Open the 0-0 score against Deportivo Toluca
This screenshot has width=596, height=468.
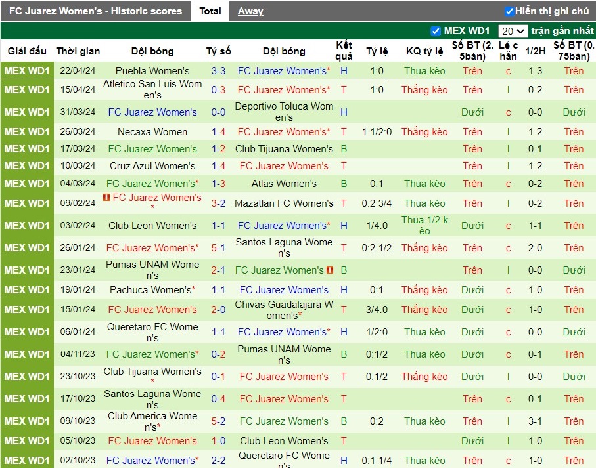(218, 112)
